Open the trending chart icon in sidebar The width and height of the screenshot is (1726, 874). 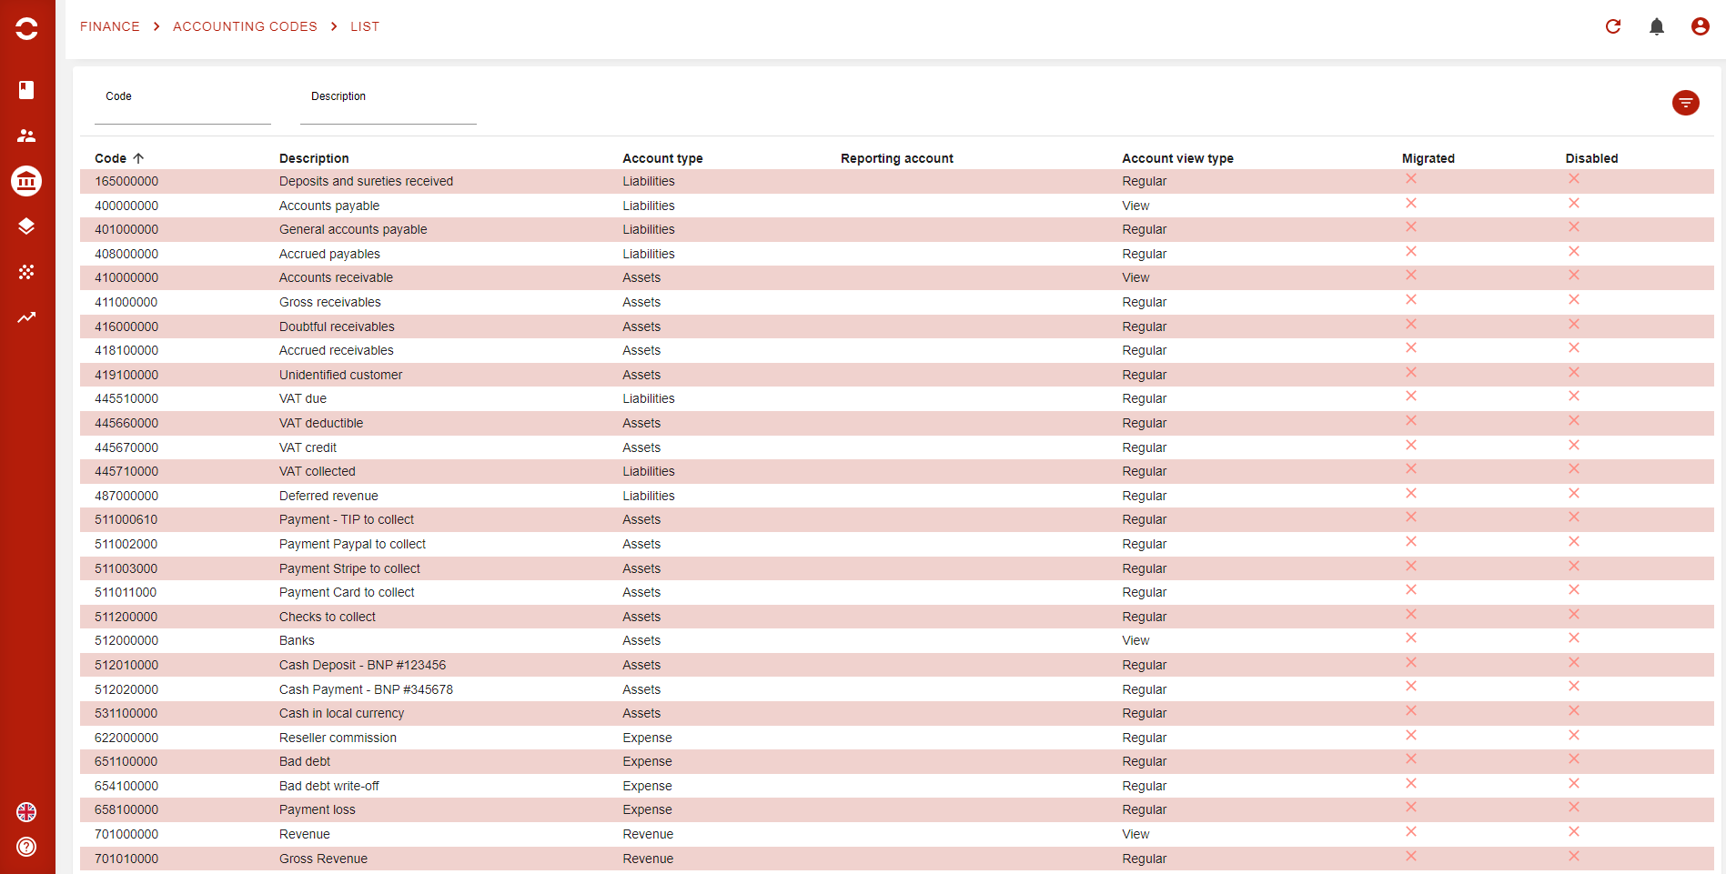tap(26, 317)
